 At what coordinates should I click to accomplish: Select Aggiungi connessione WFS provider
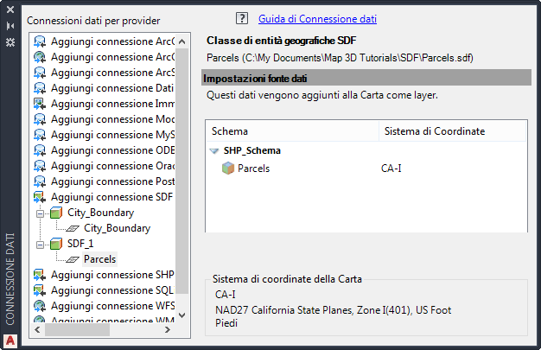click(x=112, y=306)
